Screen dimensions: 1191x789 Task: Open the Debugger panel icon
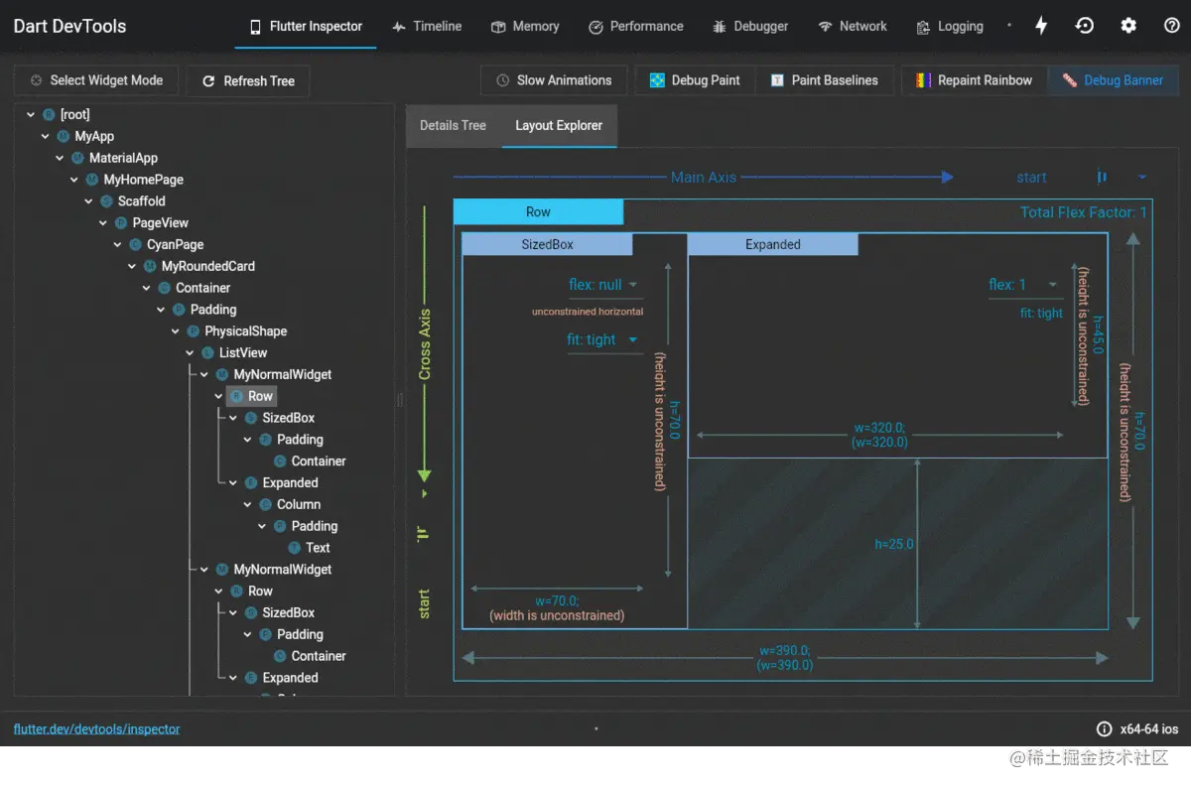[721, 26]
